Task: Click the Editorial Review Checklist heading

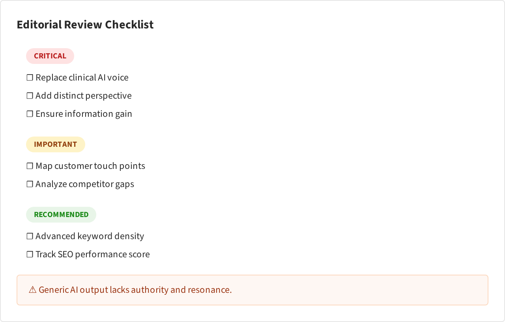Action: pyautogui.click(x=85, y=24)
